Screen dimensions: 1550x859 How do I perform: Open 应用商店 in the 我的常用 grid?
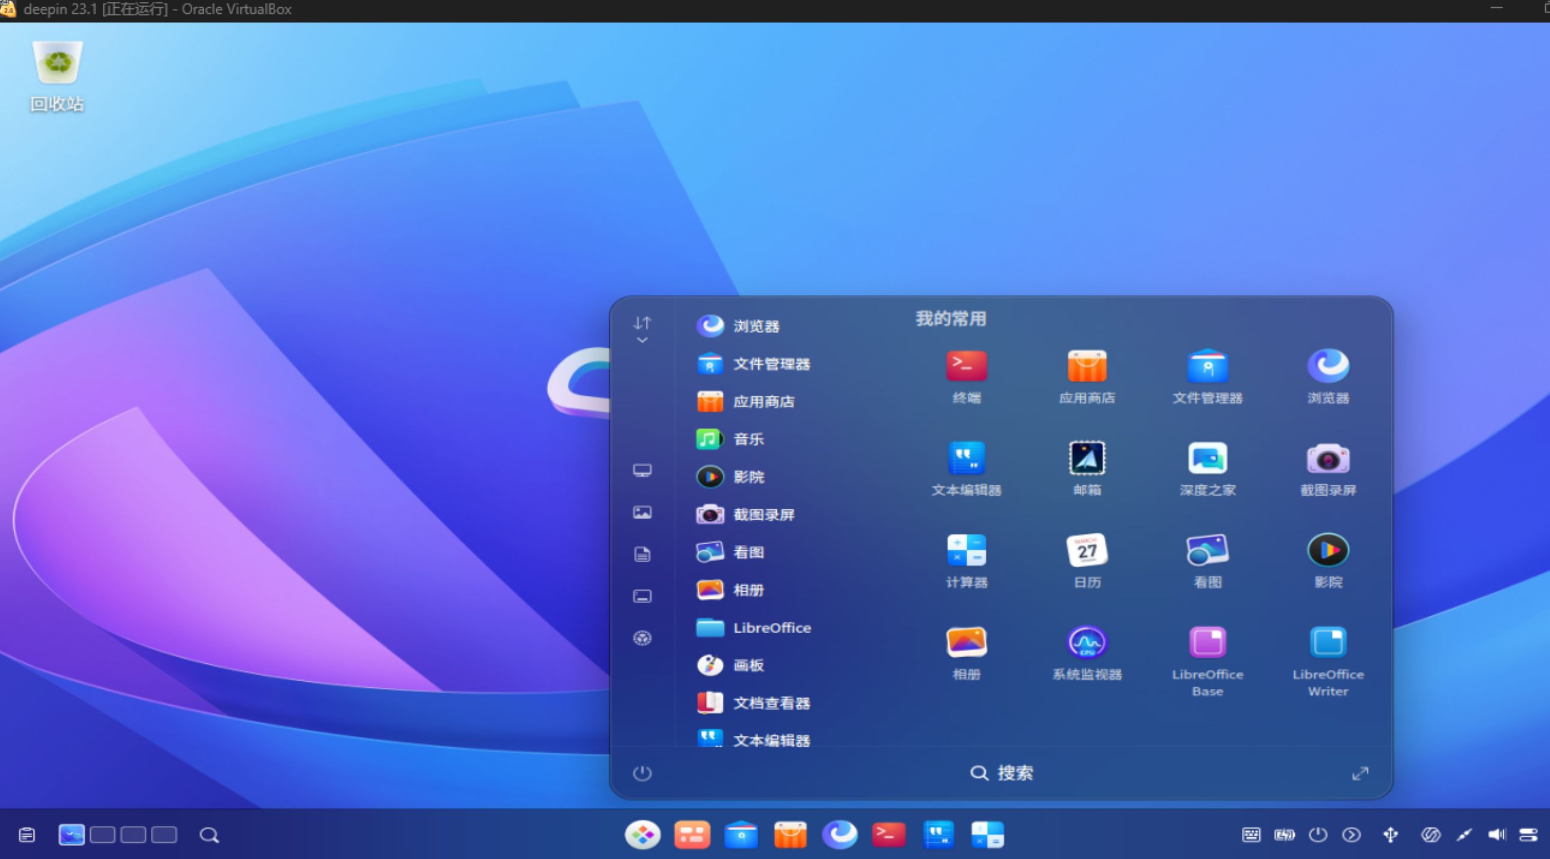(1087, 367)
